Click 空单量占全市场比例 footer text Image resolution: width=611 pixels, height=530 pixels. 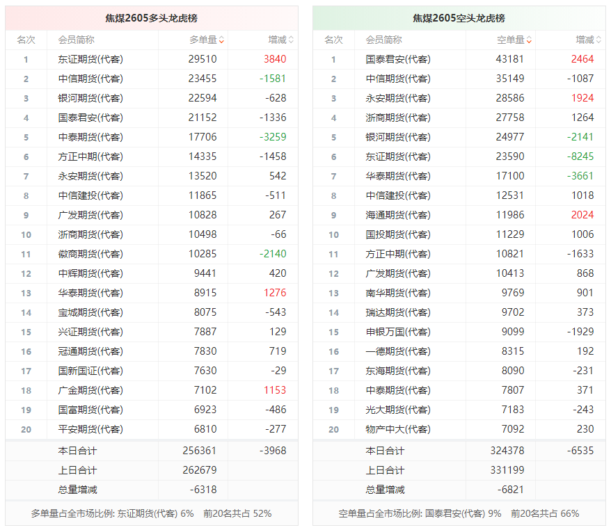click(x=420, y=513)
